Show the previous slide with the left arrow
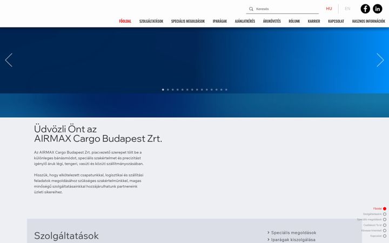This screenshot has width=389, height=243. point(9,60)
